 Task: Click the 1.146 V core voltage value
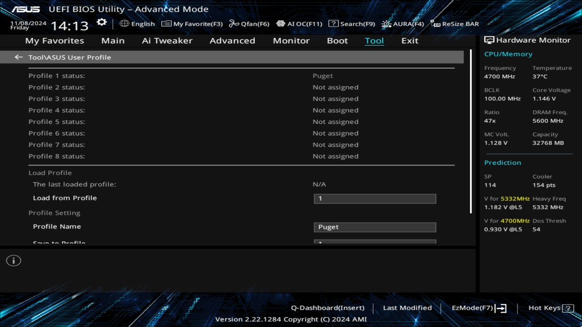click(544, 99)
